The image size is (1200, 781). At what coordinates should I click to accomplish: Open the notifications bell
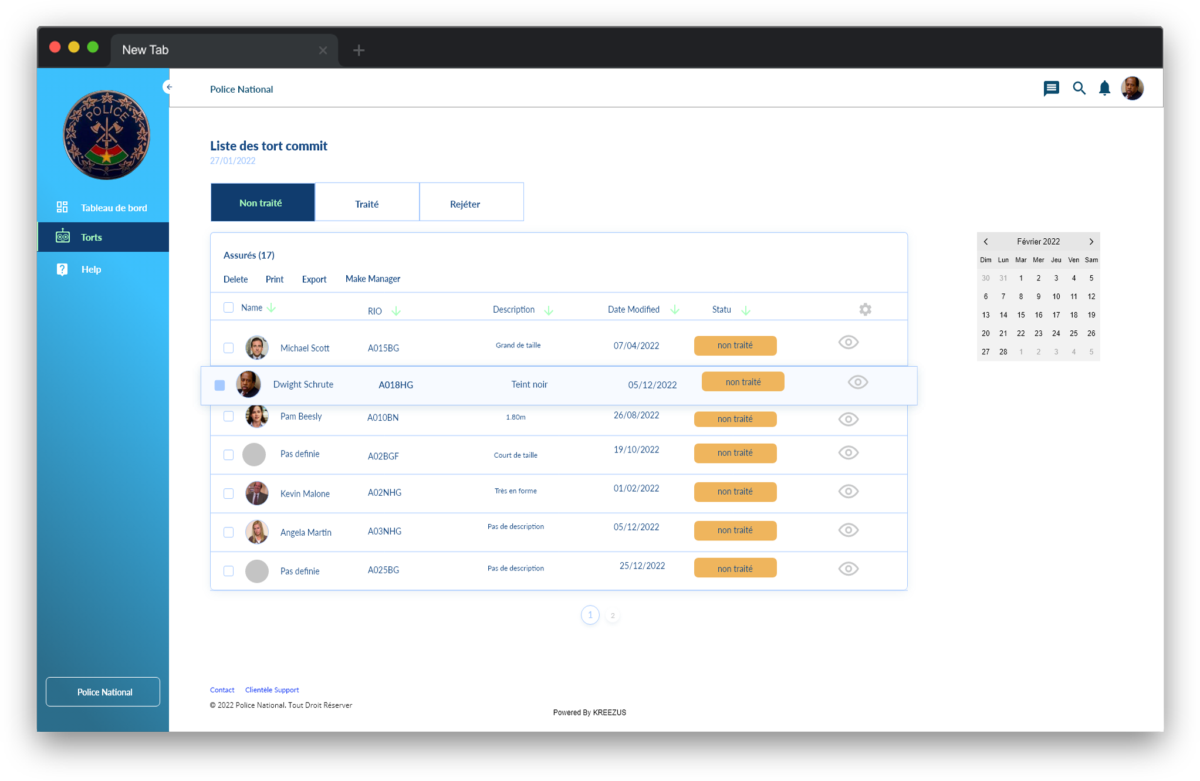point(1104,89)
